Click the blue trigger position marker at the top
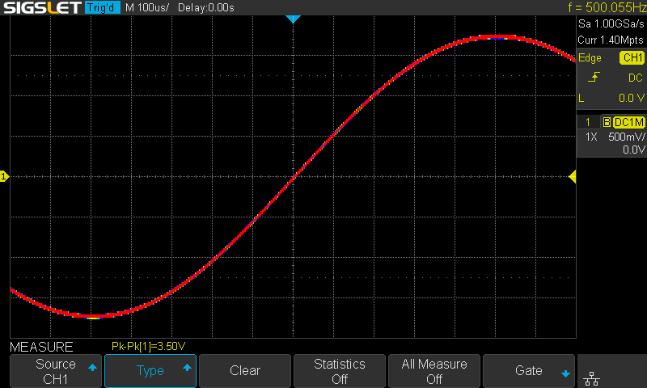The image size is (647, 388). (293, 19)
